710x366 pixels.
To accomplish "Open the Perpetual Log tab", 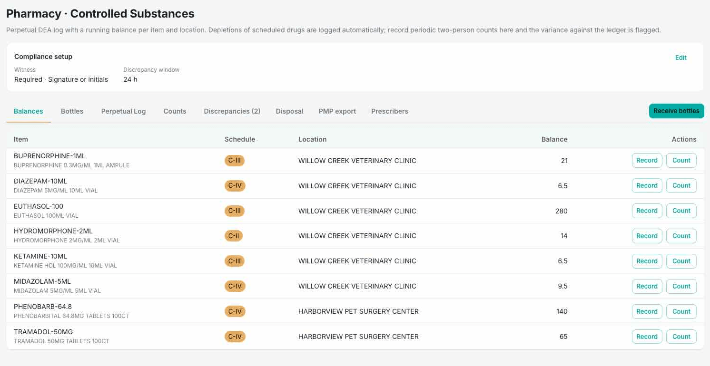I will pyautogui.click(x=123, y=111).
